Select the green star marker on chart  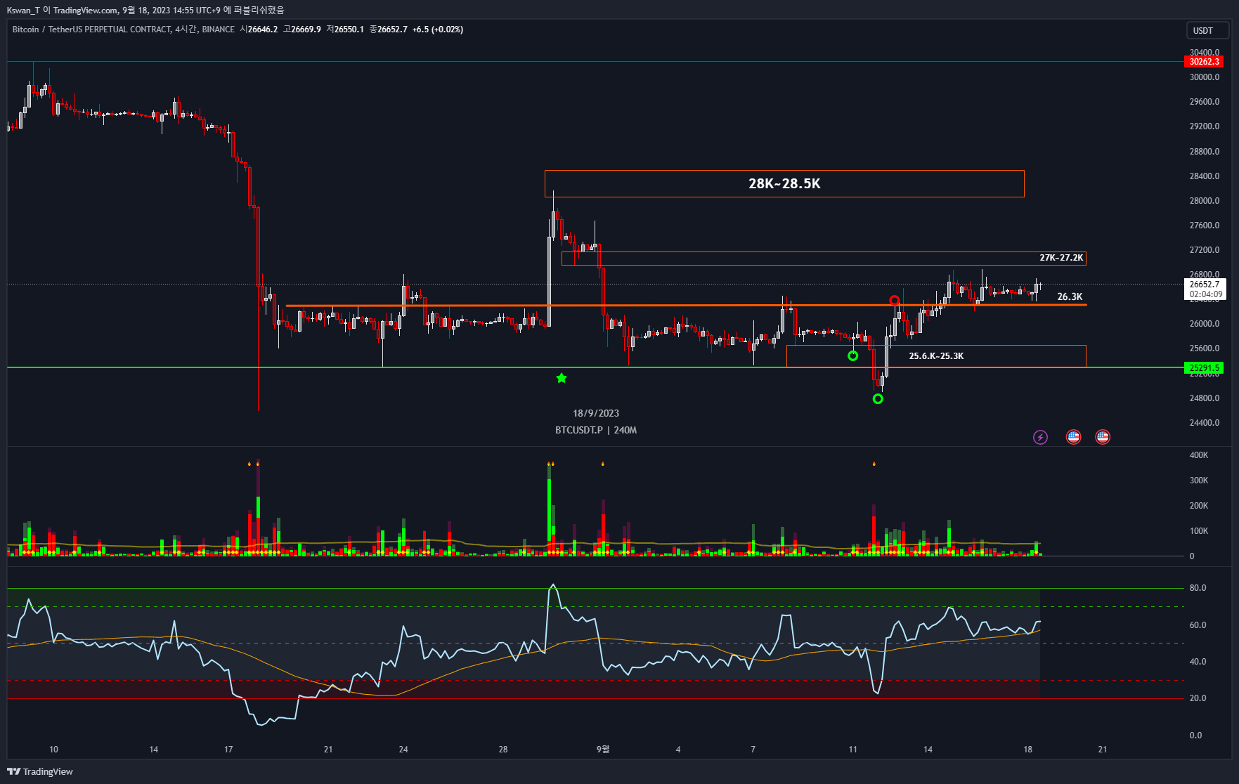[562, 378]
